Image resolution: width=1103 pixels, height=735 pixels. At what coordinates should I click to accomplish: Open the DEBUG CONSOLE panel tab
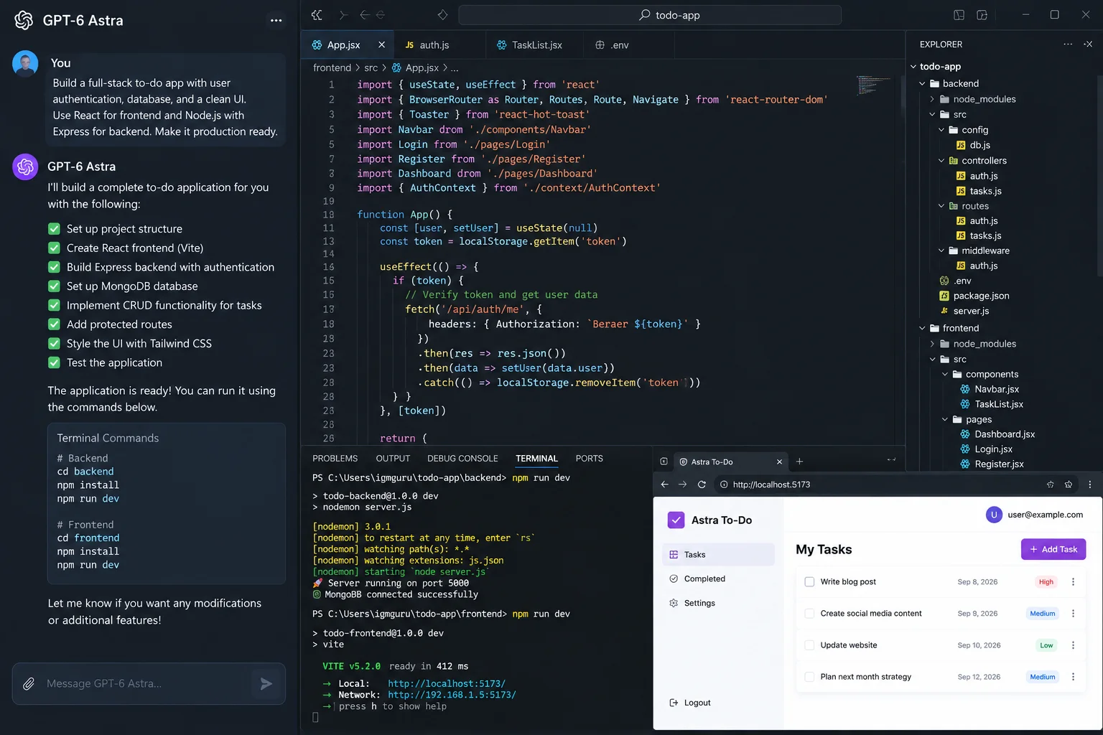pos(462,459)
